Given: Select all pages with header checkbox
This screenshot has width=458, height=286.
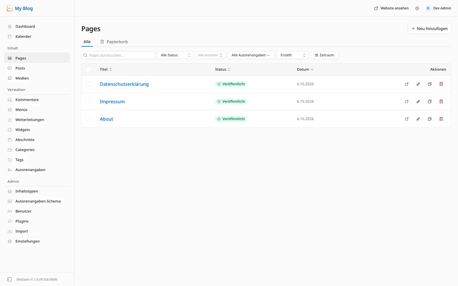Looking at the screenshot, I should [88, 69].
